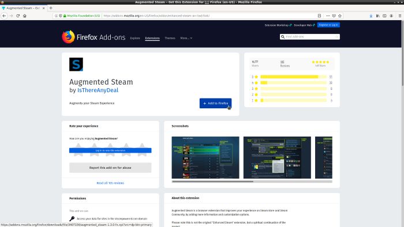Screen dimensions: 404x227
Task: Expand the More… dropdown in the header
Action: (186, 38)
